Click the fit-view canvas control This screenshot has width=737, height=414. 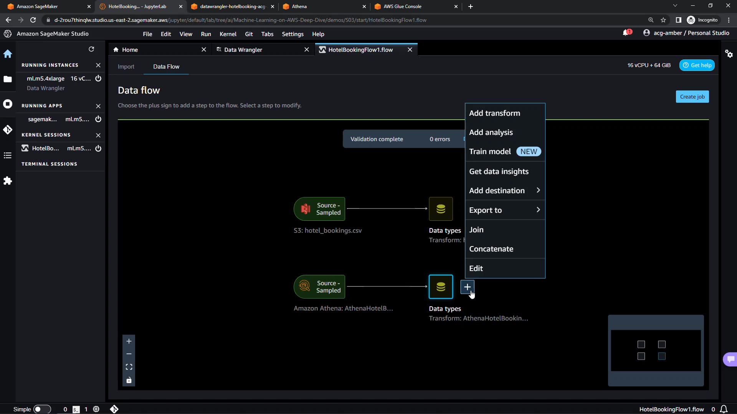pyautogui.click(x=129, y=367)
